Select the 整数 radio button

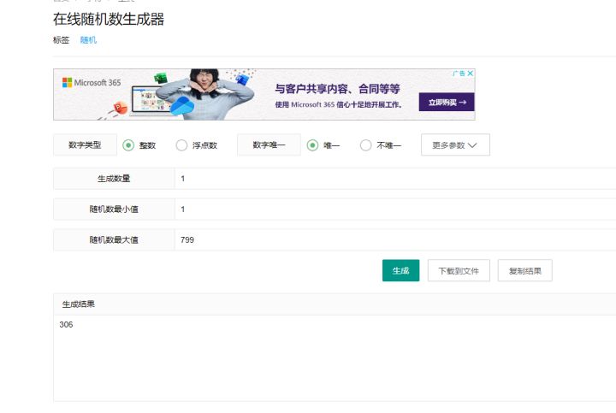(128, 145)
